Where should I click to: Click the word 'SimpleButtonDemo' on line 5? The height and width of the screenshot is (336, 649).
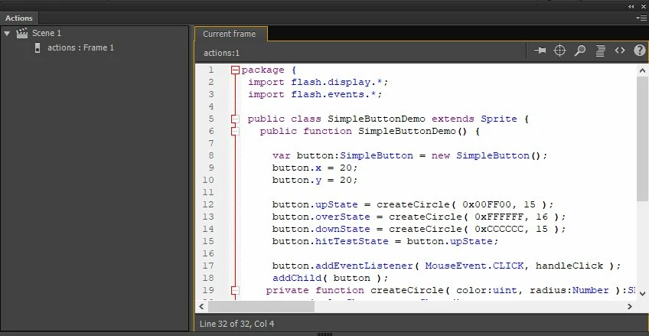[377, 119]
